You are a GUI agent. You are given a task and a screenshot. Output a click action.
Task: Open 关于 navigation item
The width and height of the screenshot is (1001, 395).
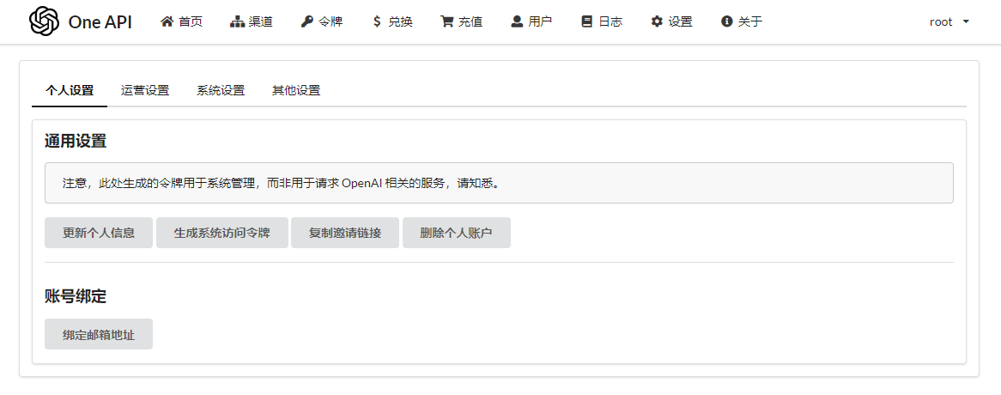[x=741, y=21]
